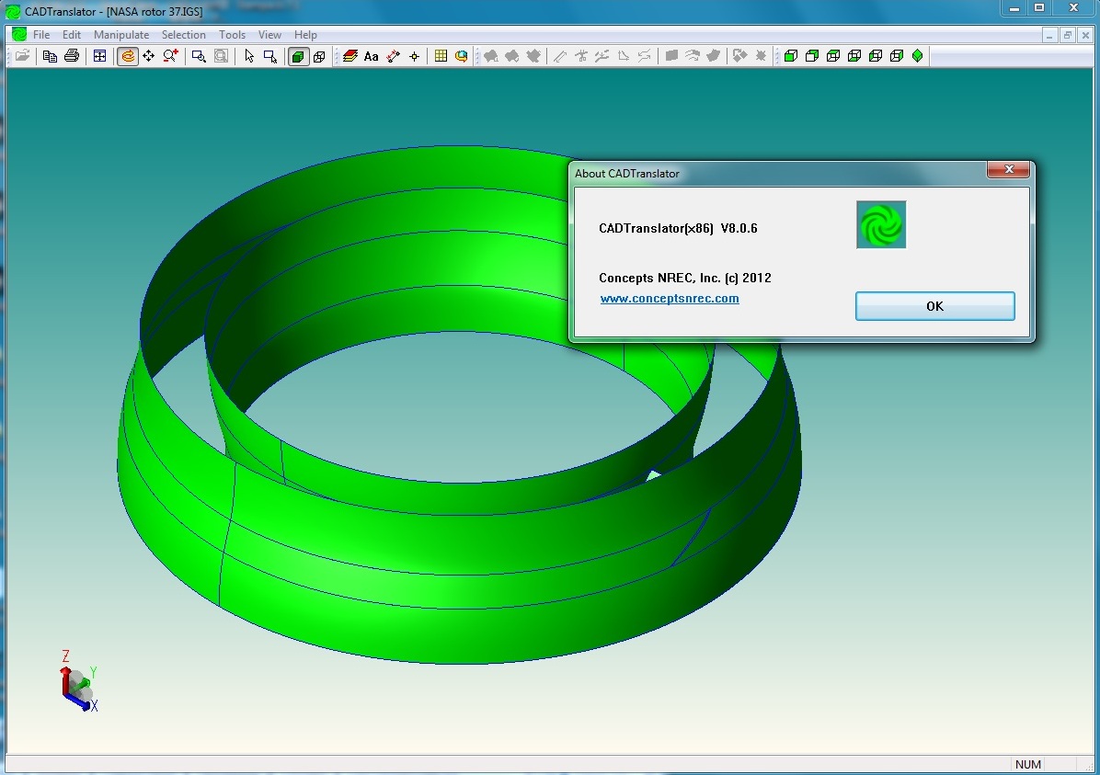The image size is (1100, 775).
Task: Click the globe rotate icon after grid
Action: pyautogui.click(x=462, y=56)
